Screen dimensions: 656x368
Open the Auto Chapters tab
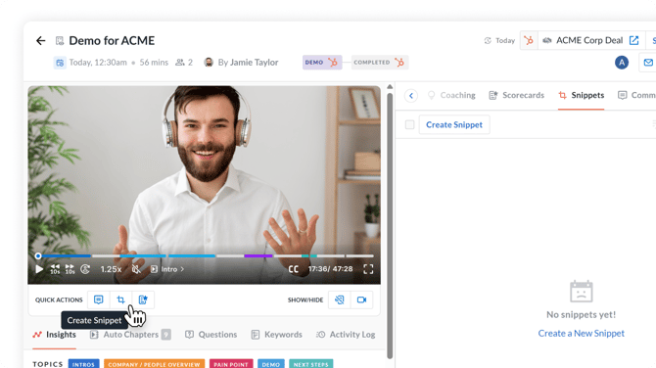[x=130, y=335]
